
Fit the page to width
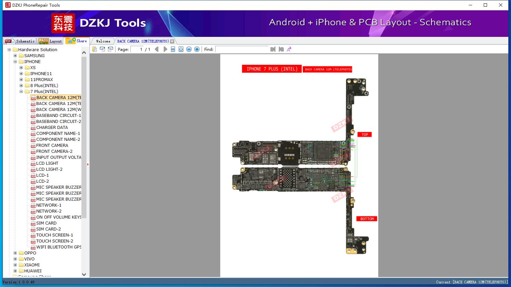(x=173, y=49)
